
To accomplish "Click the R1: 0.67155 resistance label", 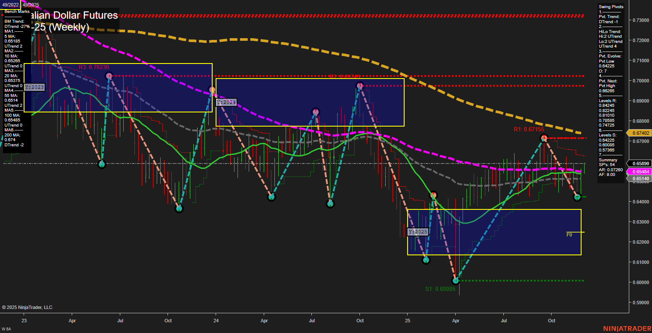I will point(529,129).
